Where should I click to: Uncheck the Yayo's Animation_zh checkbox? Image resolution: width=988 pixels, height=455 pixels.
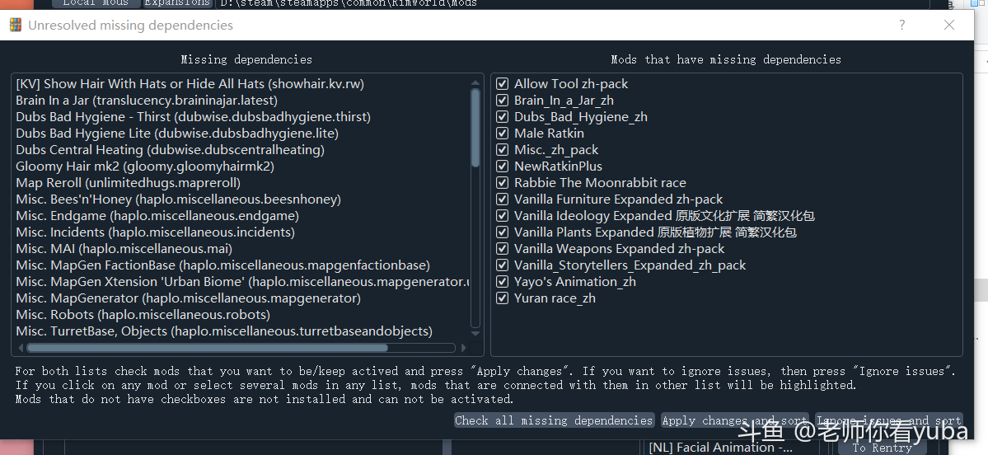[503, 282]
